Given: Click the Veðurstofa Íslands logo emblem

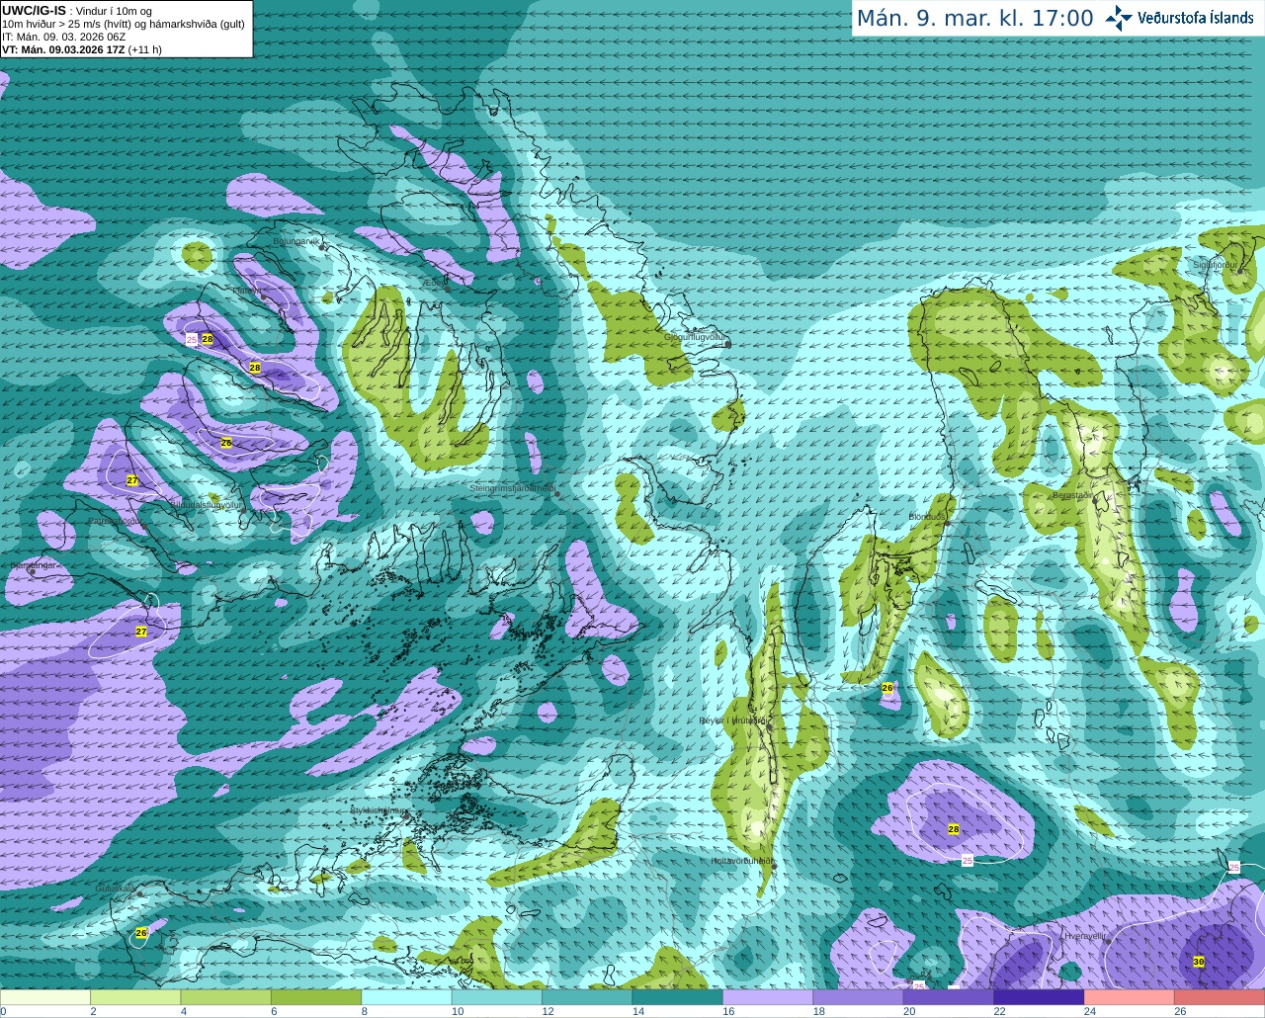Looking at the screenshot, I should pyautogui.click(x=1119, y=18).
